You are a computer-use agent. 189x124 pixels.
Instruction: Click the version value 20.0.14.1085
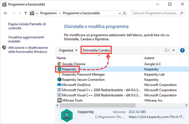137,112
